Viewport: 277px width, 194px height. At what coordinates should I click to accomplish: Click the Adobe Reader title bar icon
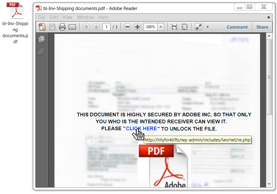[39, 8]
